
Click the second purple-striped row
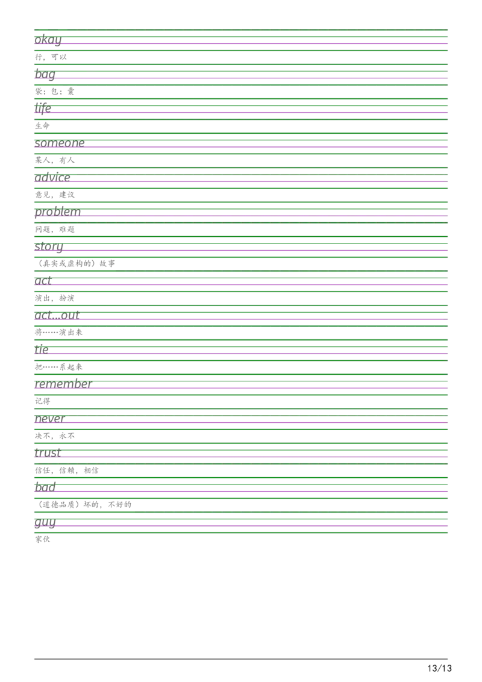tap(241, 78)
